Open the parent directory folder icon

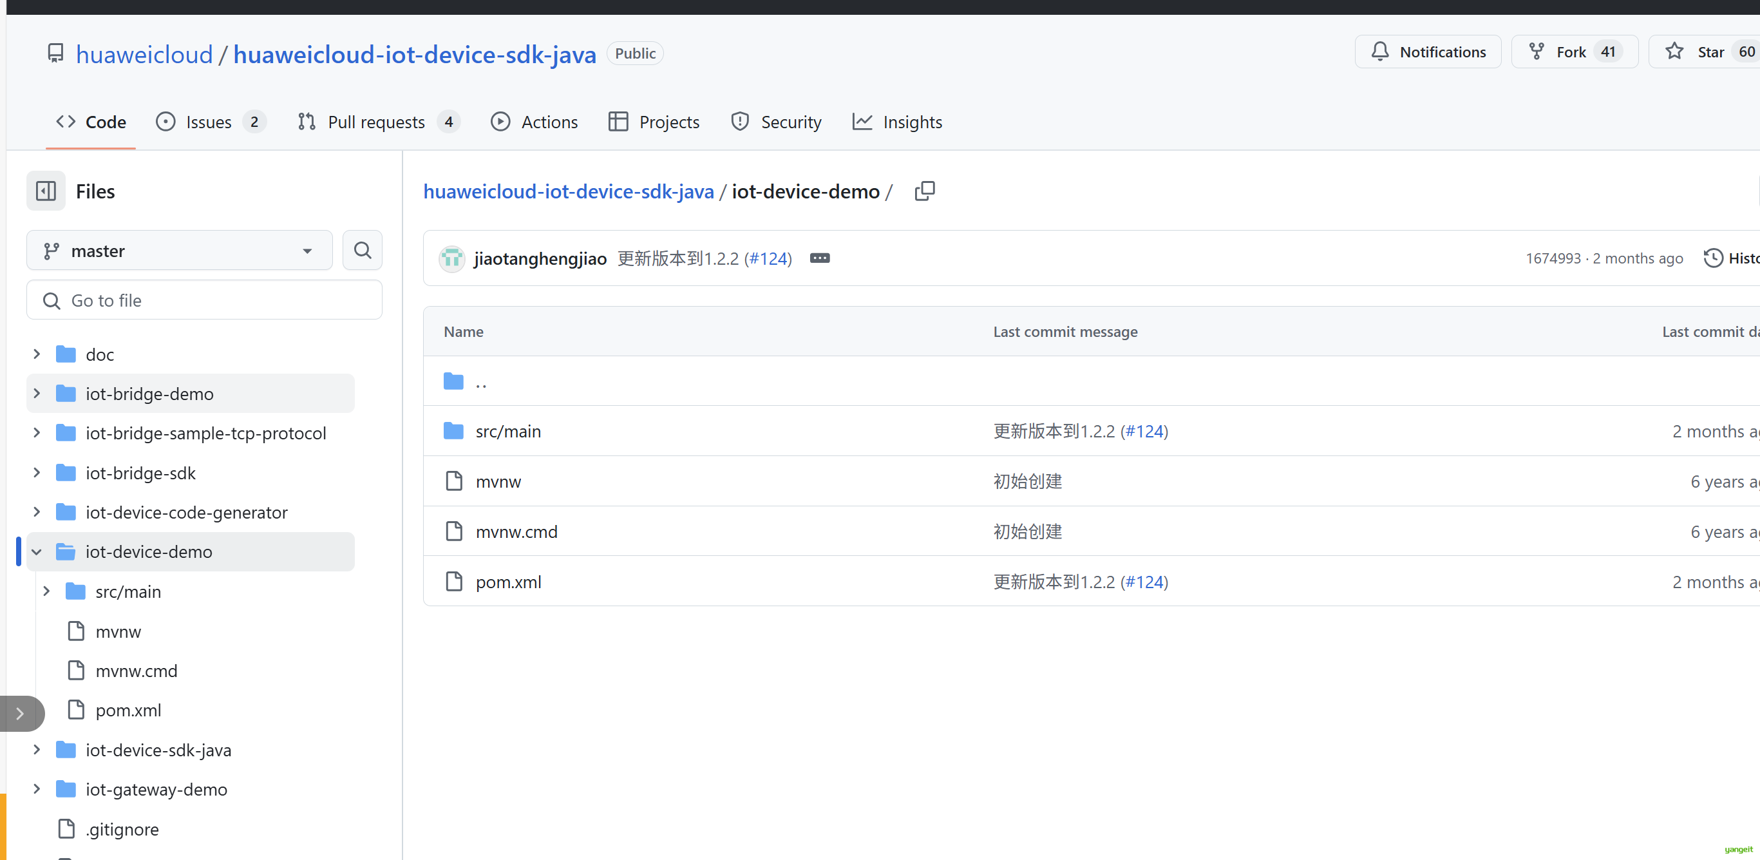[x=453, y=381]
